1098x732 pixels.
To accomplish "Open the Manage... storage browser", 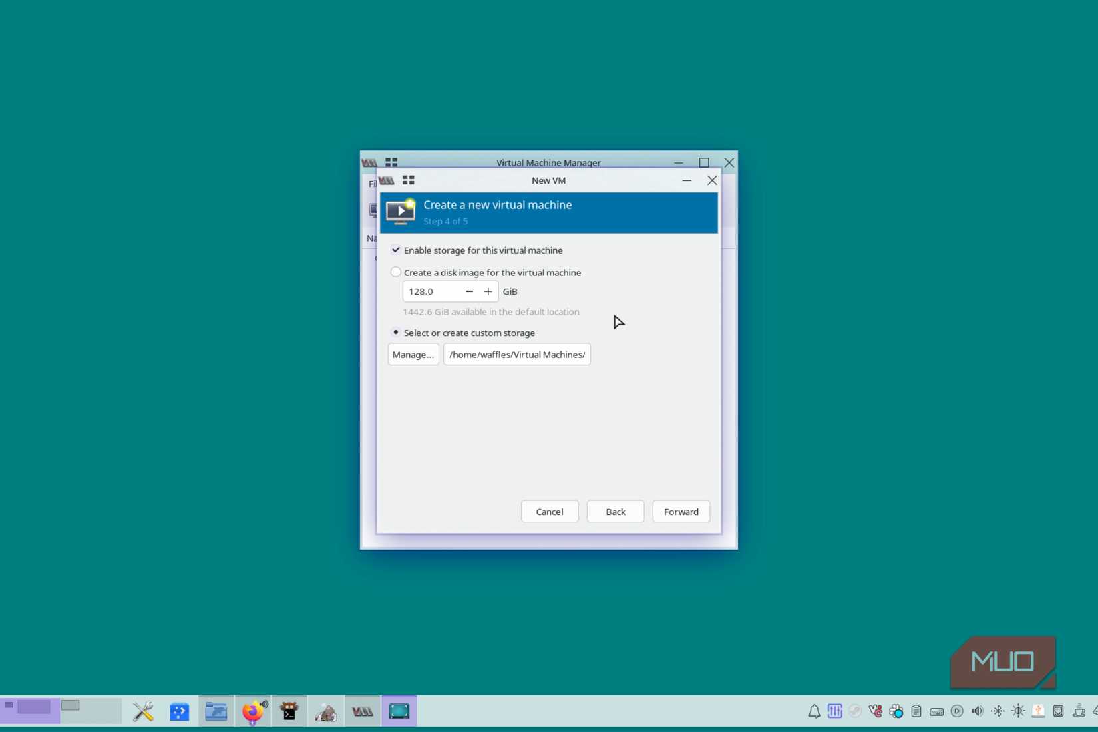I will 413,355.
